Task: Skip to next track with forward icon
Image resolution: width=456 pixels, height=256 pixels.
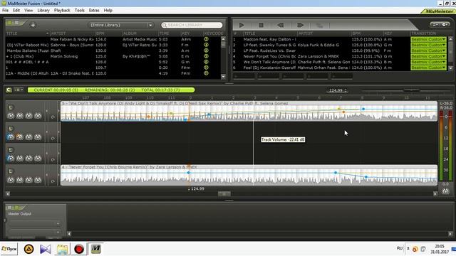Action: pos(300,26)
